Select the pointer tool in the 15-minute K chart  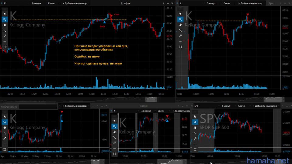pyautogui.click(x=114, y=121)
